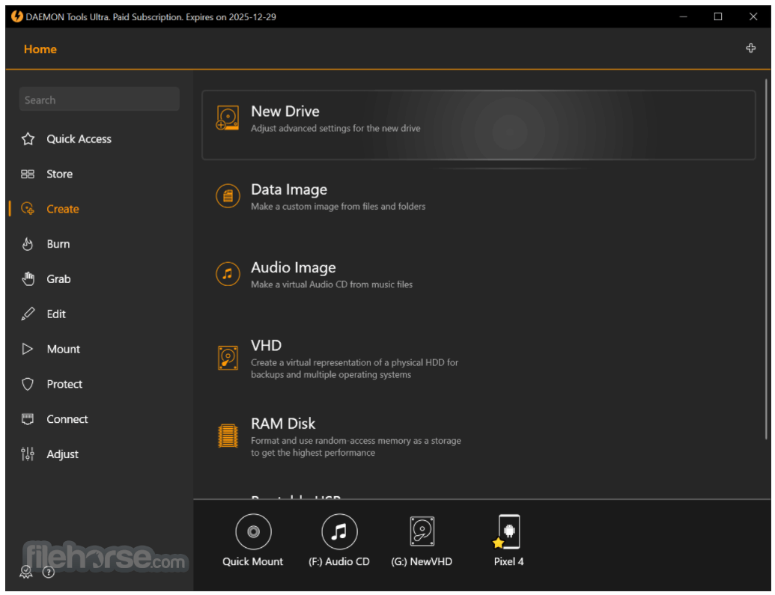
Task: Click RAM Disk description about random-access memory
Action: (356, 447)
